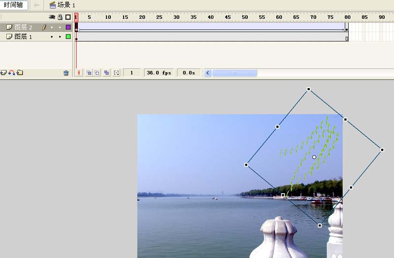Screen dimensions: 394x258
Task: Delete layer using trash can icon
Action: (66, 73)
